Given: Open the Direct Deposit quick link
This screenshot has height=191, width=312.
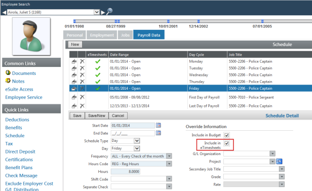Looking at the screenshot, I should tap(20, 151).
